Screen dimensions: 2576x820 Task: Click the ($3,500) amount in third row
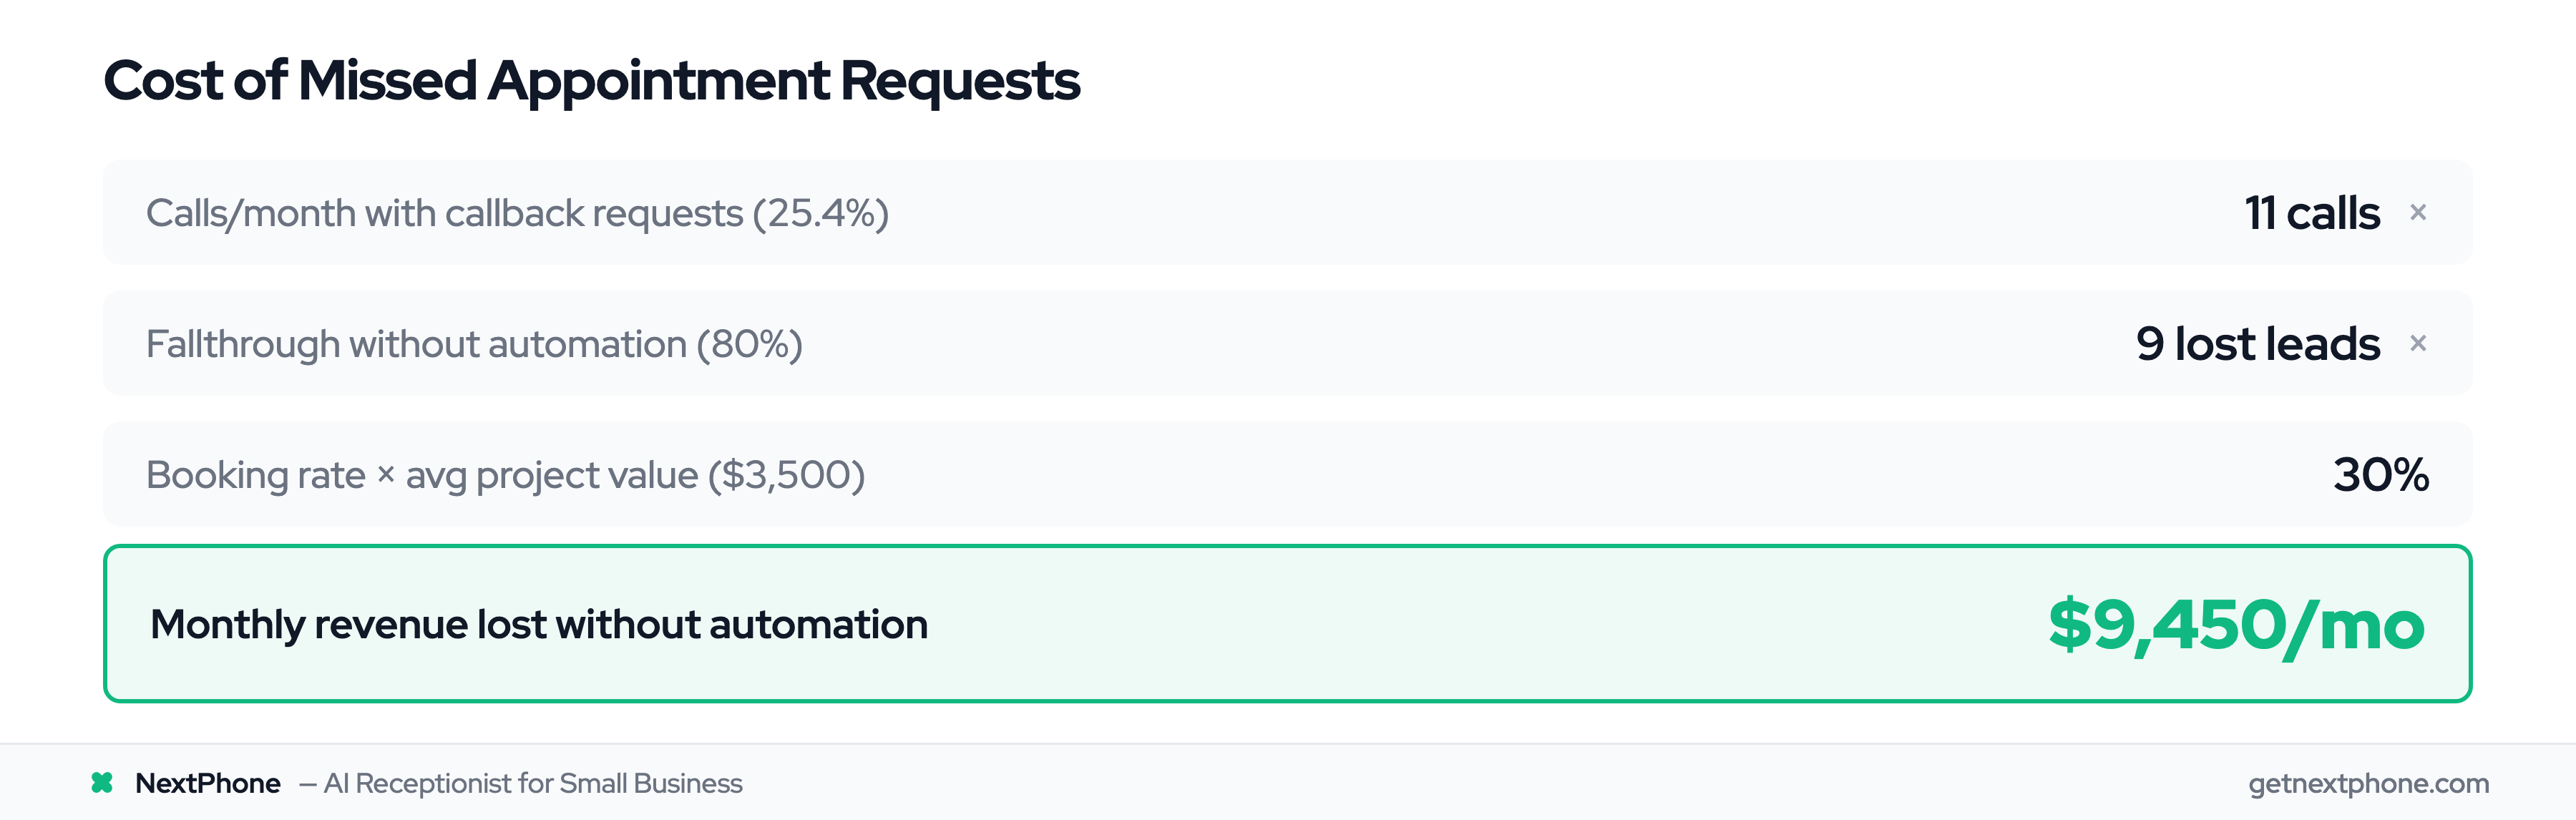pos(786,475)
